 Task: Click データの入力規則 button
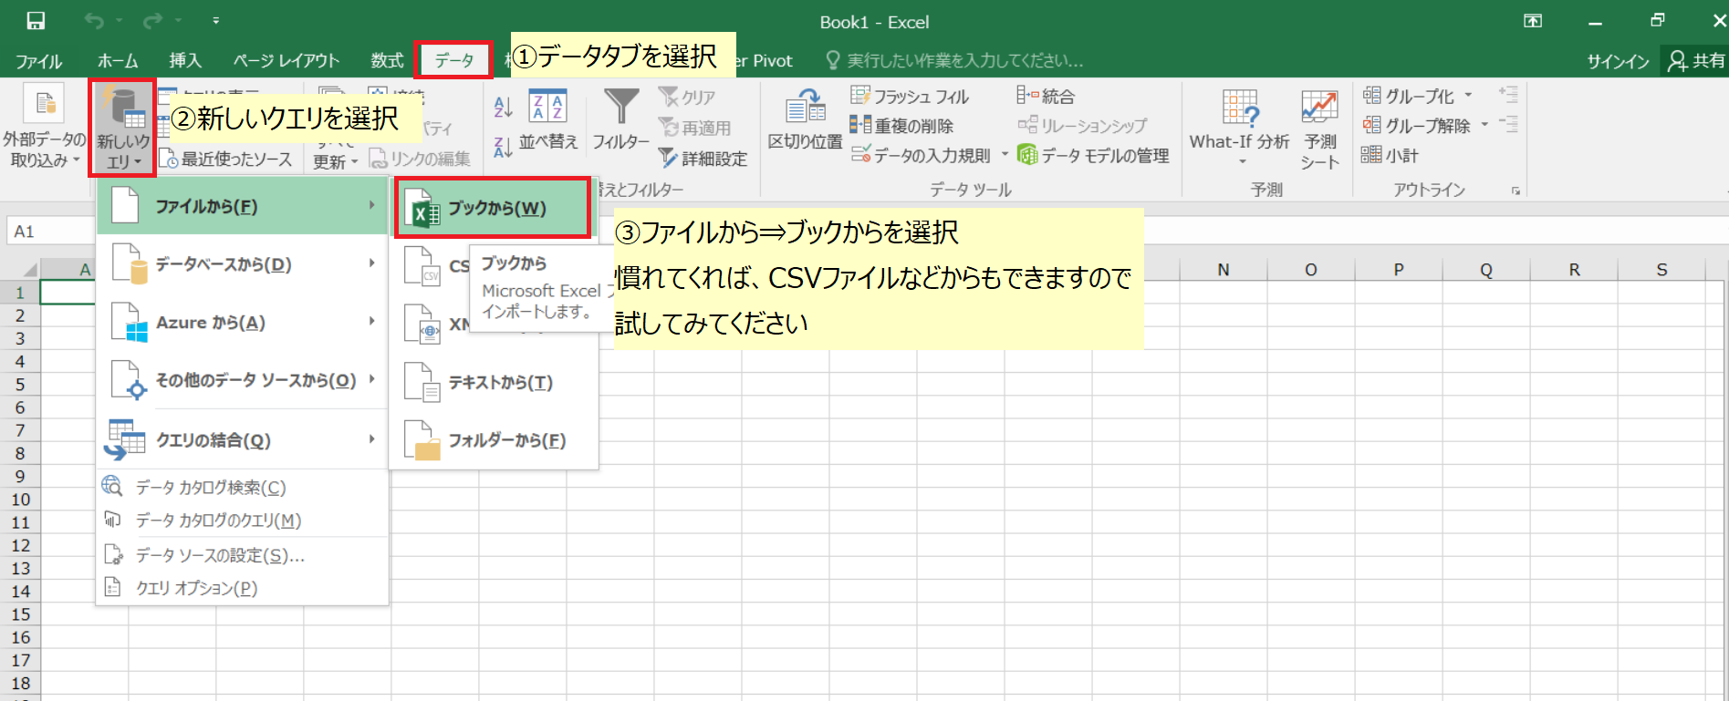coord(921,155)
